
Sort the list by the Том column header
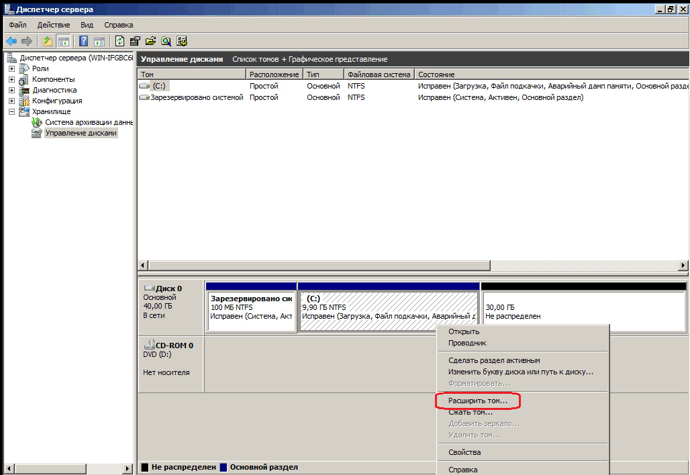[191, 74]
